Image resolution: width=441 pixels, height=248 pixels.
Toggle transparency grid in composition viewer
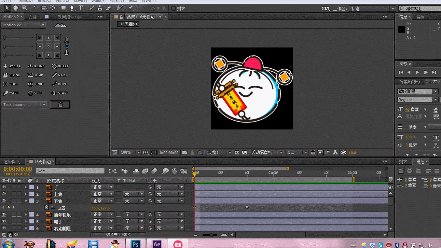244,153
